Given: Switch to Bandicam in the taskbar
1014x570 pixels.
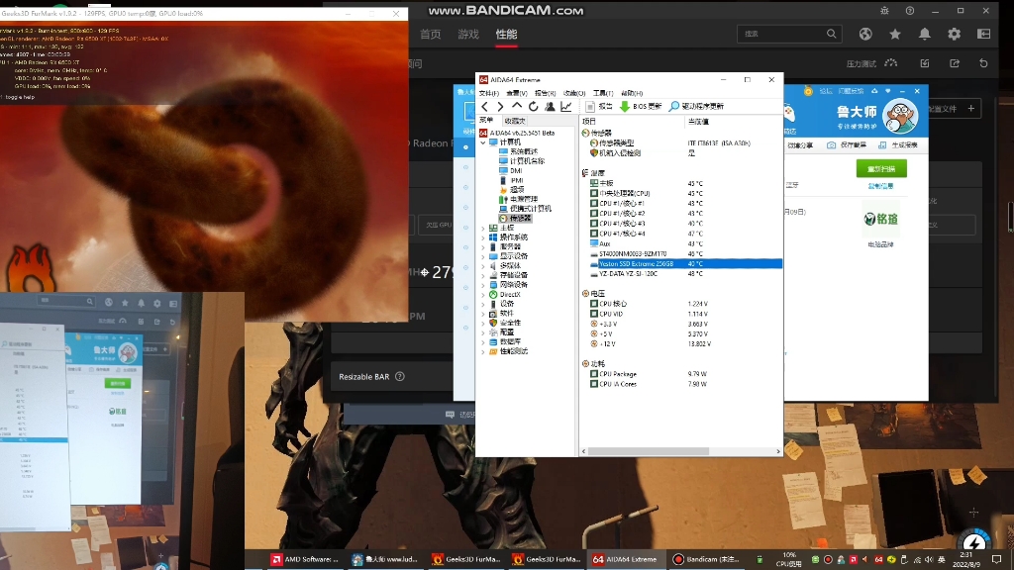Looking at the screenshot, I should [706, 560].
